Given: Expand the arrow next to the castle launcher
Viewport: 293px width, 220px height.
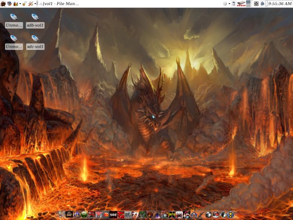Looking at the screenshot, I should [x=19, y=4].
